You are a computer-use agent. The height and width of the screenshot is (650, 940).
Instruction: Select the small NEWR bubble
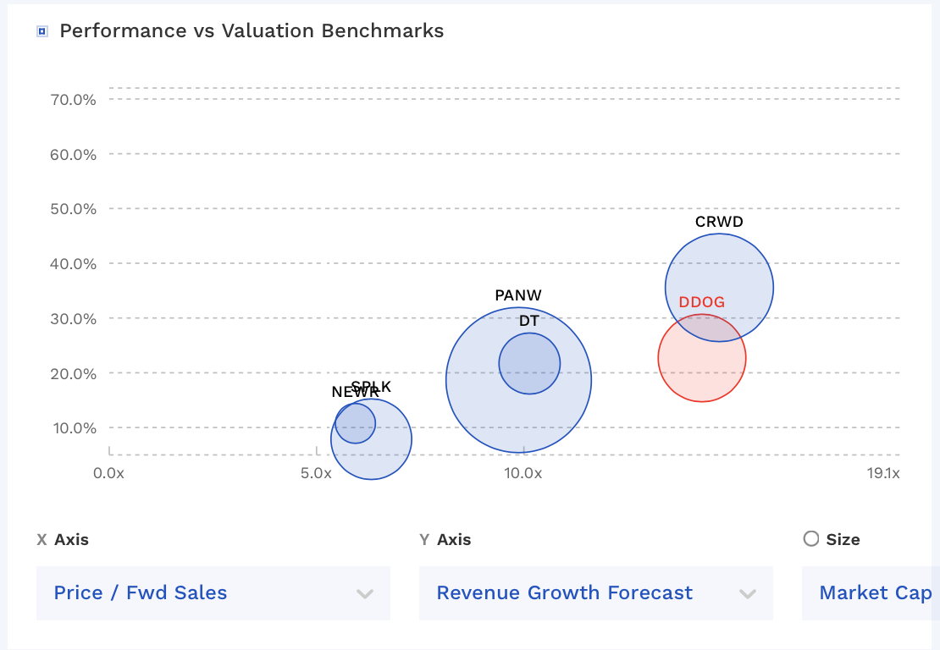[x=357, y=423]
